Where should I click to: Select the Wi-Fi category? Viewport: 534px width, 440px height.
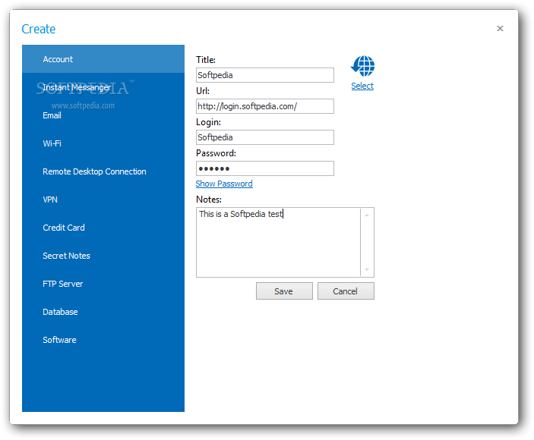(x=103, y=143)
